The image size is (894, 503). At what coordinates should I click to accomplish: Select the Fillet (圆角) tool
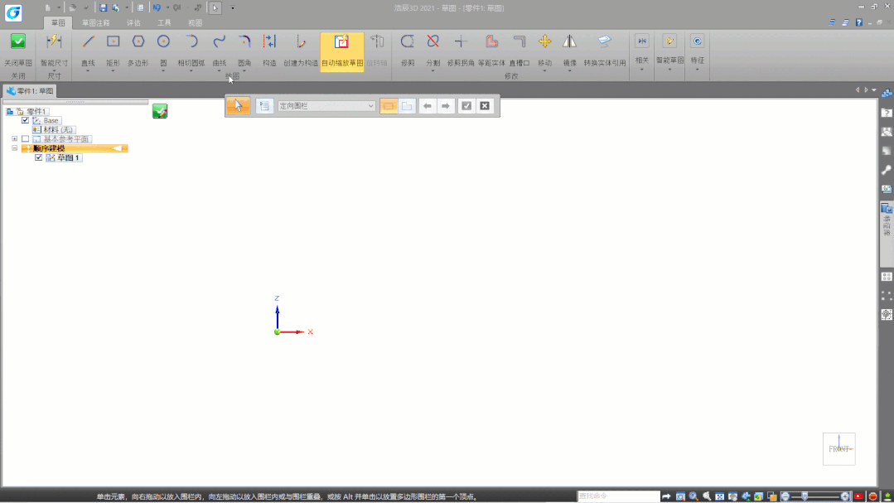244,49
